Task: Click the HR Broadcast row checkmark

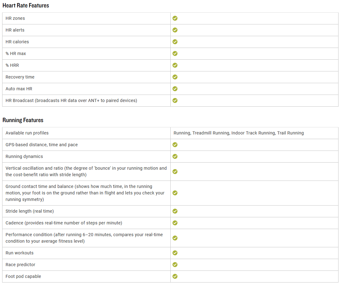Action: pos(175,100)
